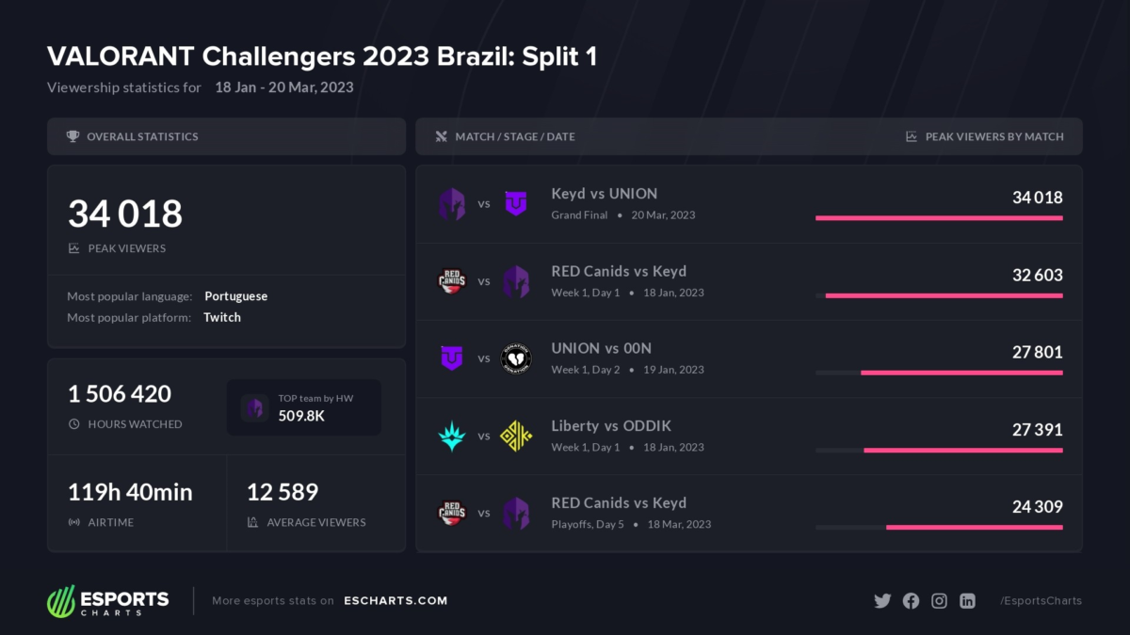Viewport: 1130px width, 635px height.
Task: Click the /EsportsCharts handle text
Action: pos(1041,600)
